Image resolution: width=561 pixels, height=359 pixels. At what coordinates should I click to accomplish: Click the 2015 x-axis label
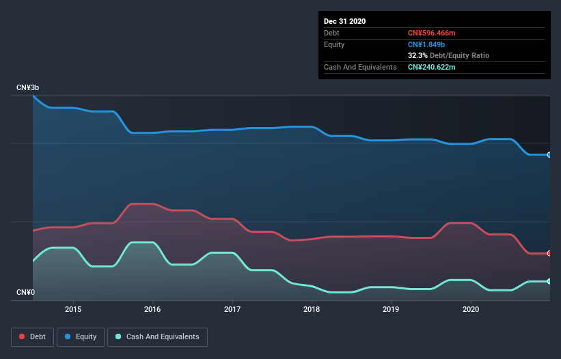[x=73, y=309]
